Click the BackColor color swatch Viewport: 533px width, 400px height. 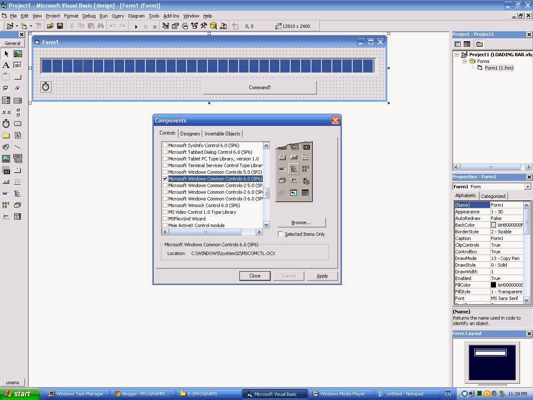(493, 225)
